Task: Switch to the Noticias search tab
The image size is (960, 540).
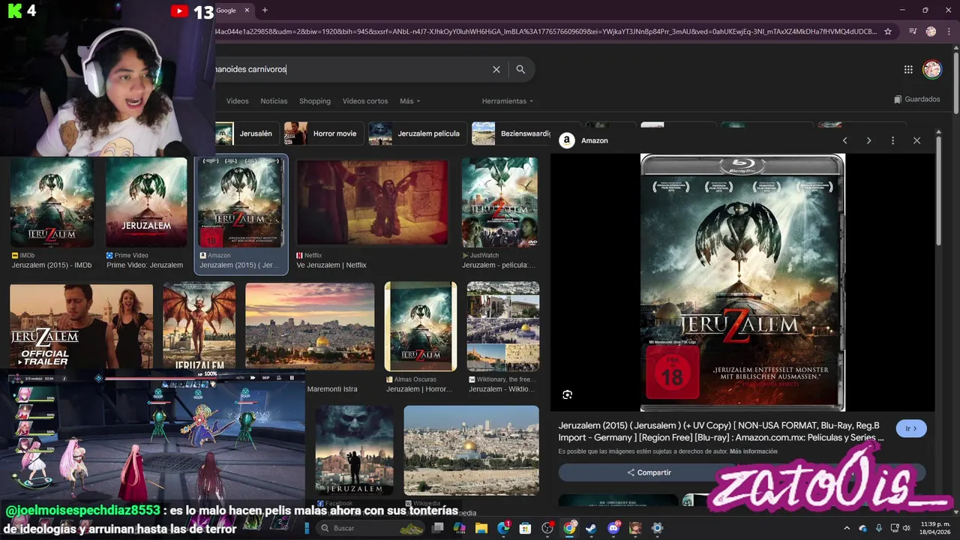Action: (x=274, y=101)
